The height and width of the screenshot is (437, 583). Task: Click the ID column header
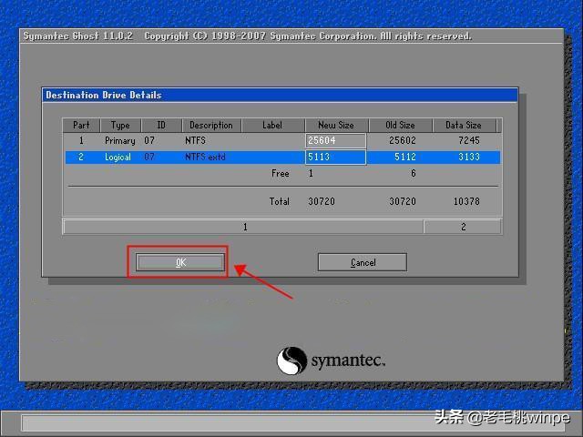161,126
